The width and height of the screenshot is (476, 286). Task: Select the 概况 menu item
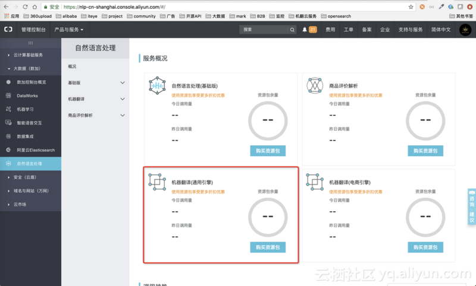[x=72, y=66]
